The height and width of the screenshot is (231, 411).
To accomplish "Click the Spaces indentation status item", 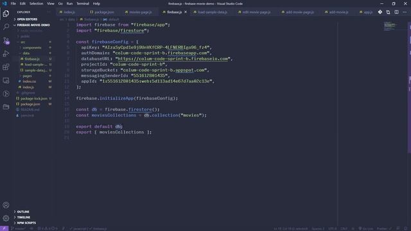I will pyautogui.click(x=318, y=228).
